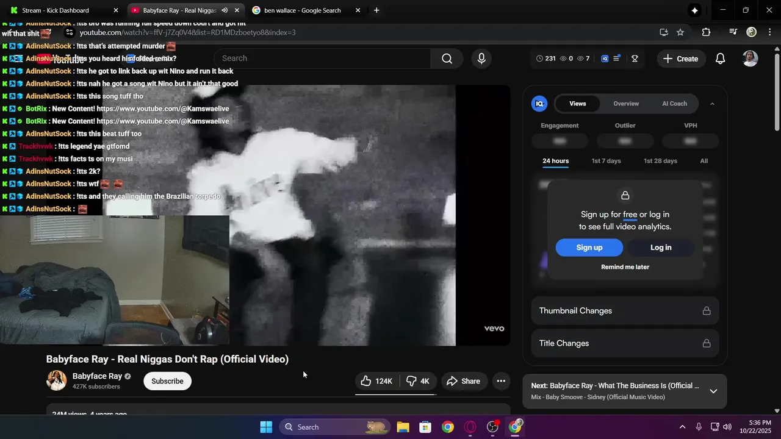
Task: Expand the Next video queue chevron
Action: point(713,391)
